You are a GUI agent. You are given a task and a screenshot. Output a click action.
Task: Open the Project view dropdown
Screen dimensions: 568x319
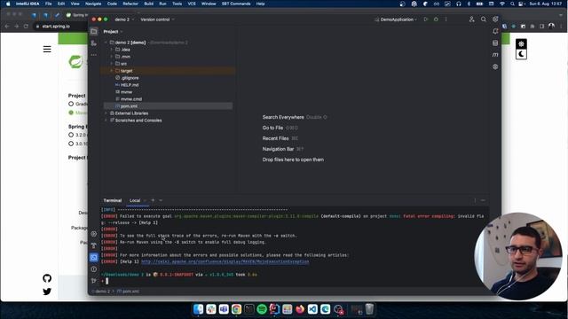coord(113,32)
